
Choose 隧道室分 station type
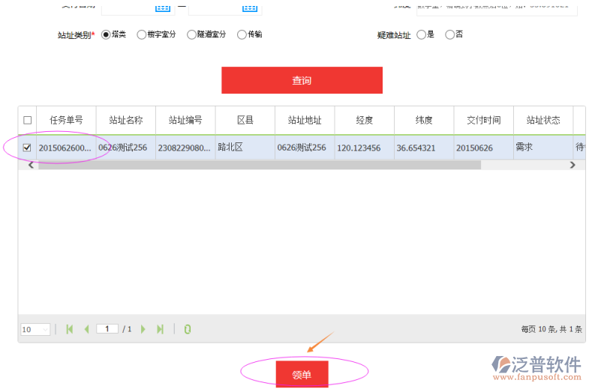(191, 34)
